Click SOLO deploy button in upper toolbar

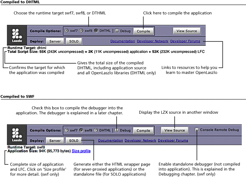coord(74,41)
